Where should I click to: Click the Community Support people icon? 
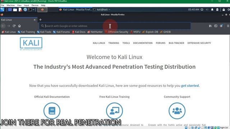[x=177, y=111]
